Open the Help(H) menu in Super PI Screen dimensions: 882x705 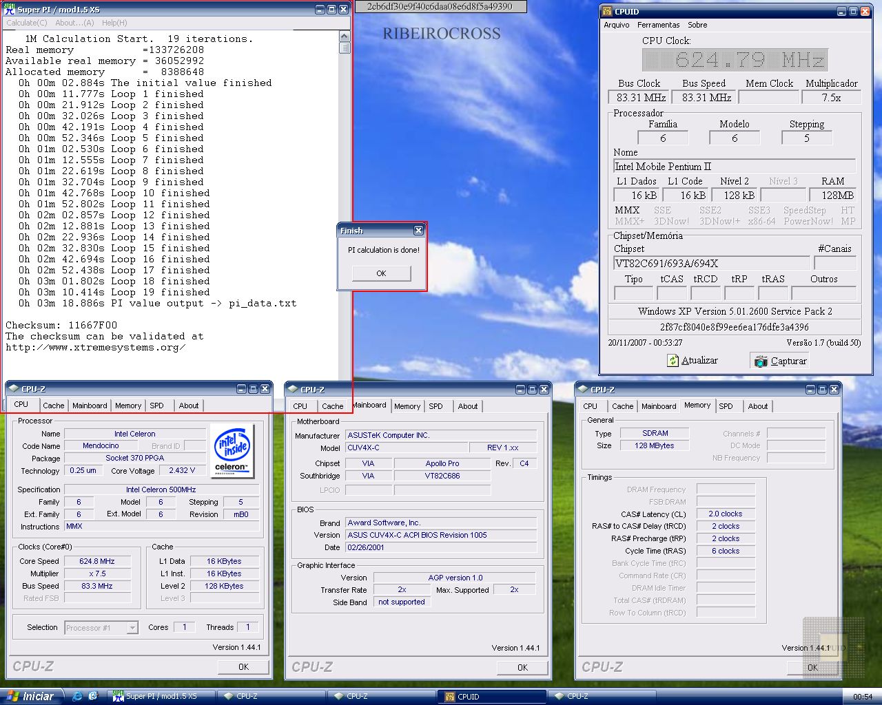[x=114, y=23]
